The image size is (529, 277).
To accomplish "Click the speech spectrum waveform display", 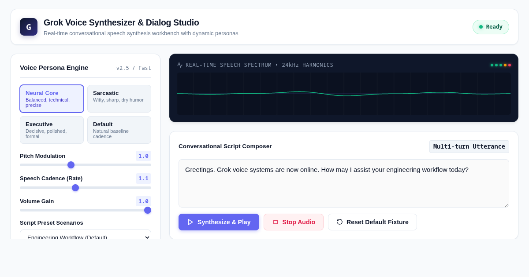I will click(344, 94).
